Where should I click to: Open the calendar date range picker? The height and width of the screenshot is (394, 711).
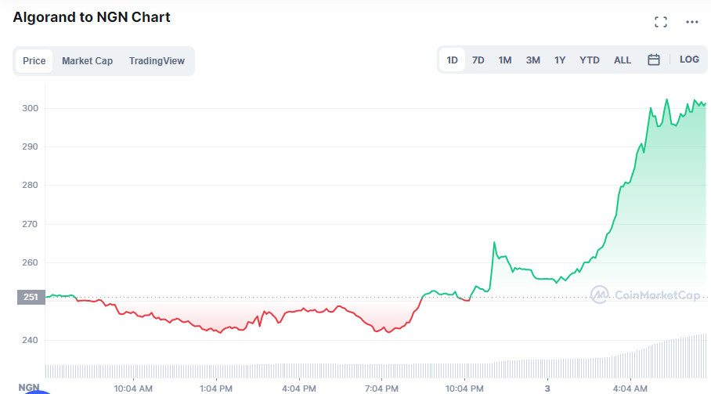click(653, 60)
